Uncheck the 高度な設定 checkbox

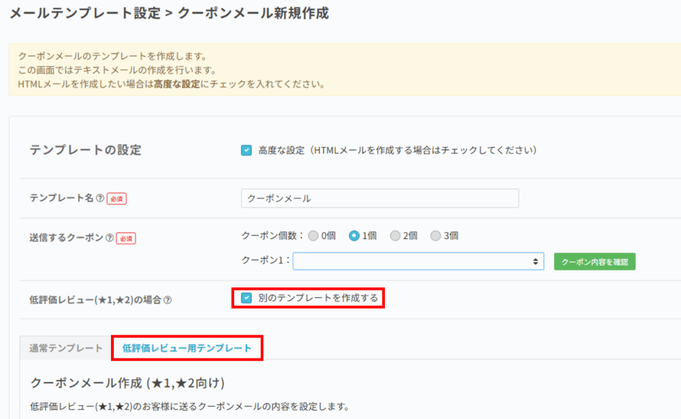(x=246, y=150)
